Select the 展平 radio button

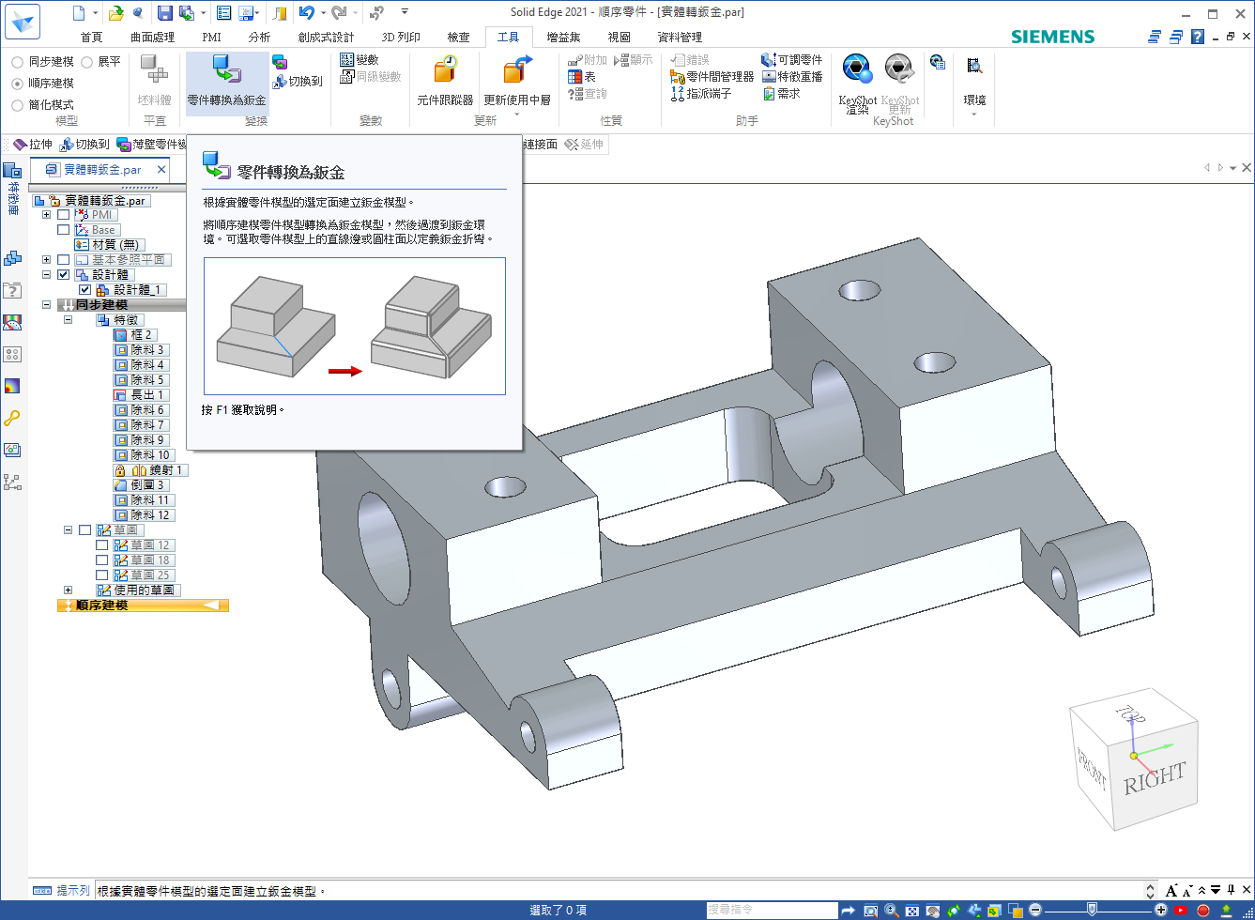[87, 62]
